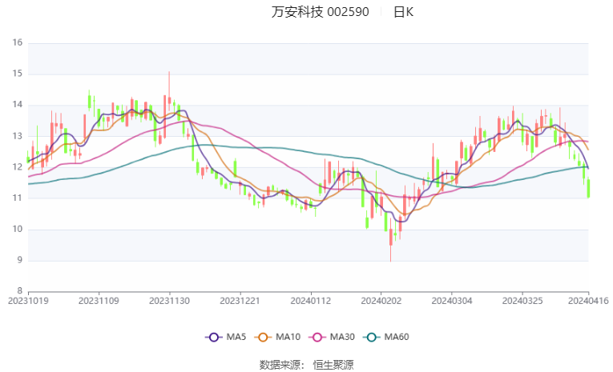Click the 20240112 date axis label
Image resolution: width=613 pixels, height=372 pixels.
[x=311, y=300]
